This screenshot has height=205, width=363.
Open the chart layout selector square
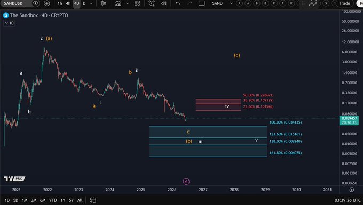[202, 3]
